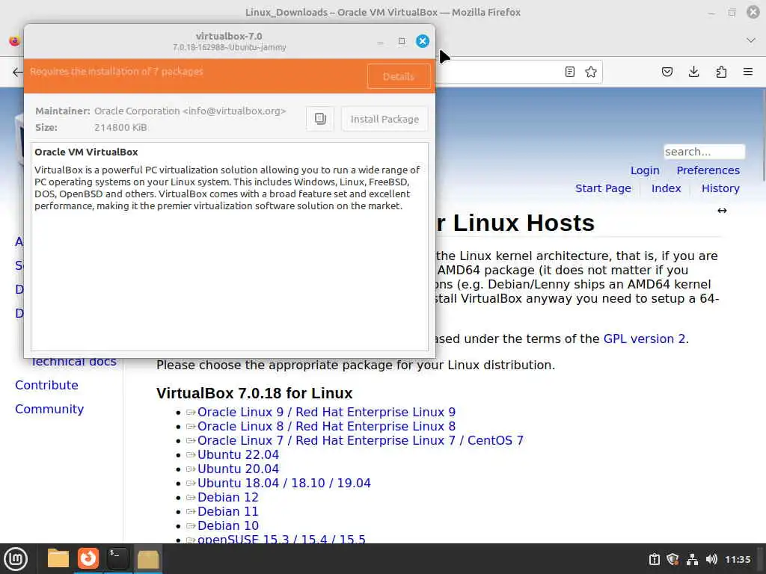Download the Ubuntu 20.04 package link
766x574 pixels.
click(238, 469)
